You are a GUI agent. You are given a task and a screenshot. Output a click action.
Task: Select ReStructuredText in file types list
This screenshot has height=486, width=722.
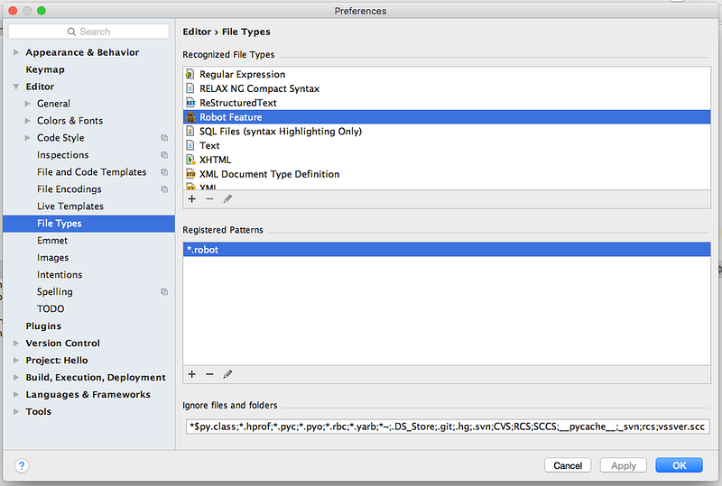(447, 103)
